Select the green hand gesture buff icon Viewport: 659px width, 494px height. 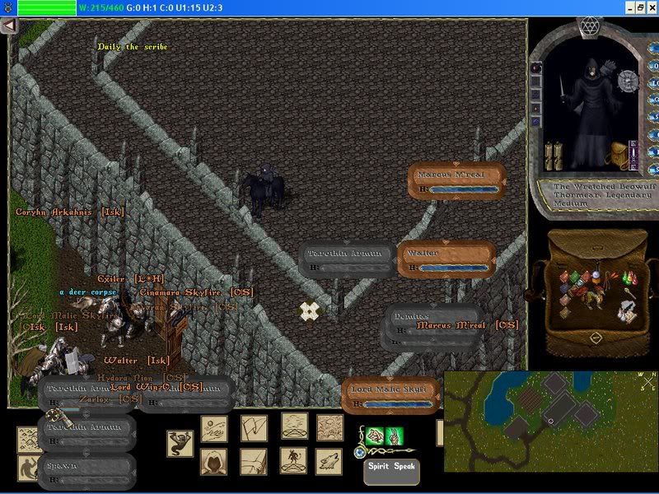coord(395,436)
